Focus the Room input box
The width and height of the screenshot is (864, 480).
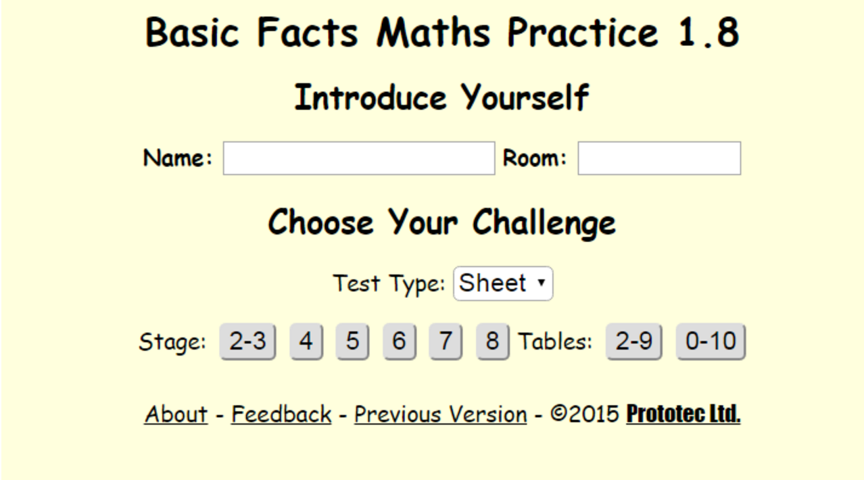coord(659,158)
